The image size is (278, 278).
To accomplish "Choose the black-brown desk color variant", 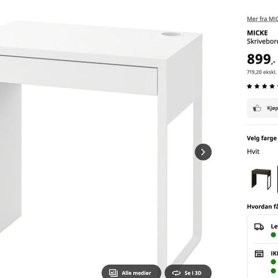I will 261,179.
